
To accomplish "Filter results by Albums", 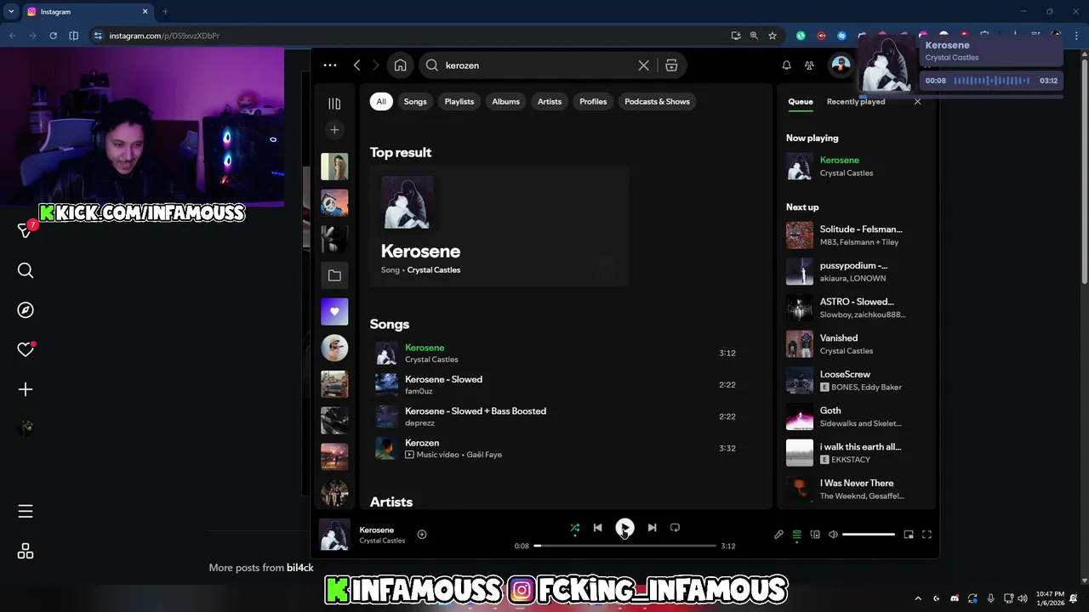I will tap(505, 101).
